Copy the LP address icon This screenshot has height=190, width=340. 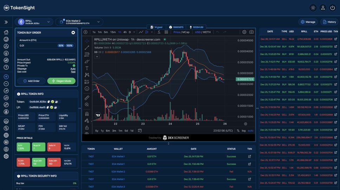pyautogui.click(x=48, y=107)
